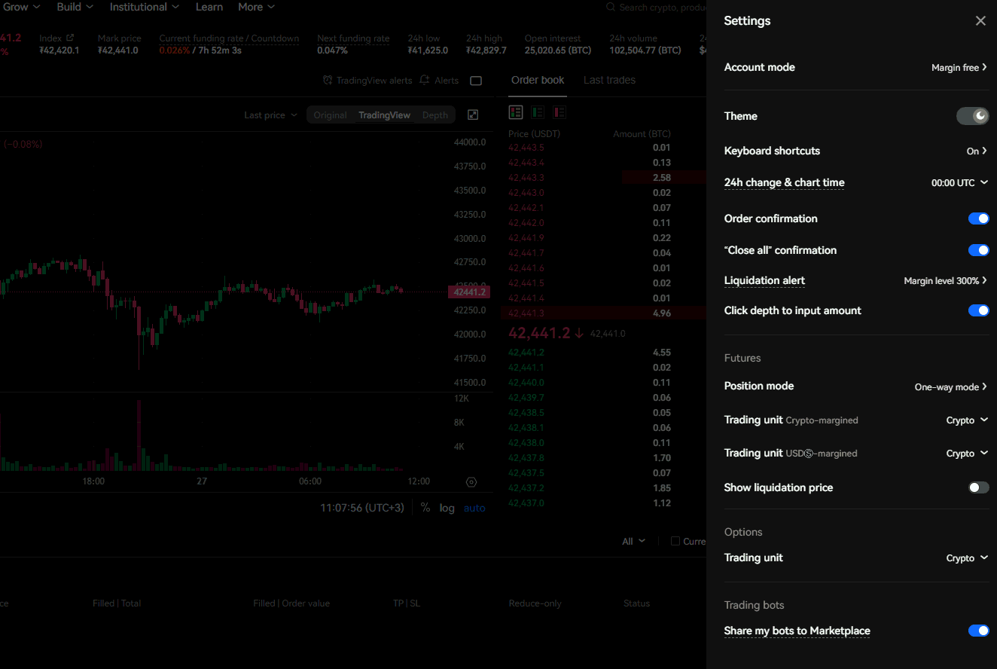Image resolution: width=997 pixels, height=669 pixels.
Task: Open Index external link icon
Action: (x=70, y=38)
